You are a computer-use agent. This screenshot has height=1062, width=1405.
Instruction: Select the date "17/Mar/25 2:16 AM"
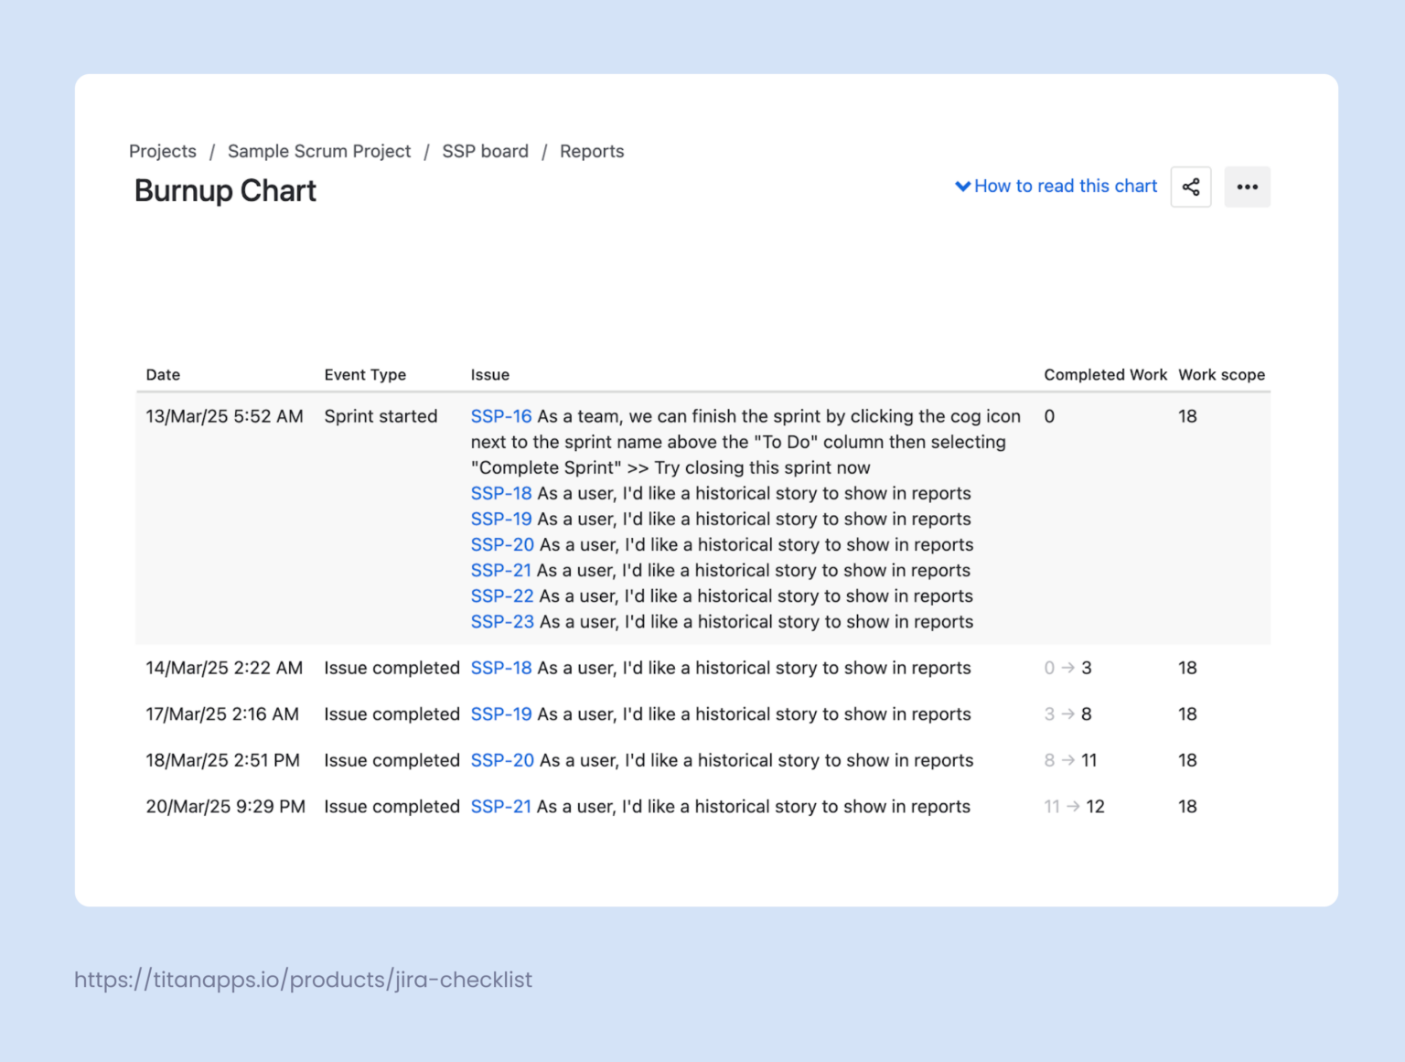pyautogui.click(x=222, y=713)
